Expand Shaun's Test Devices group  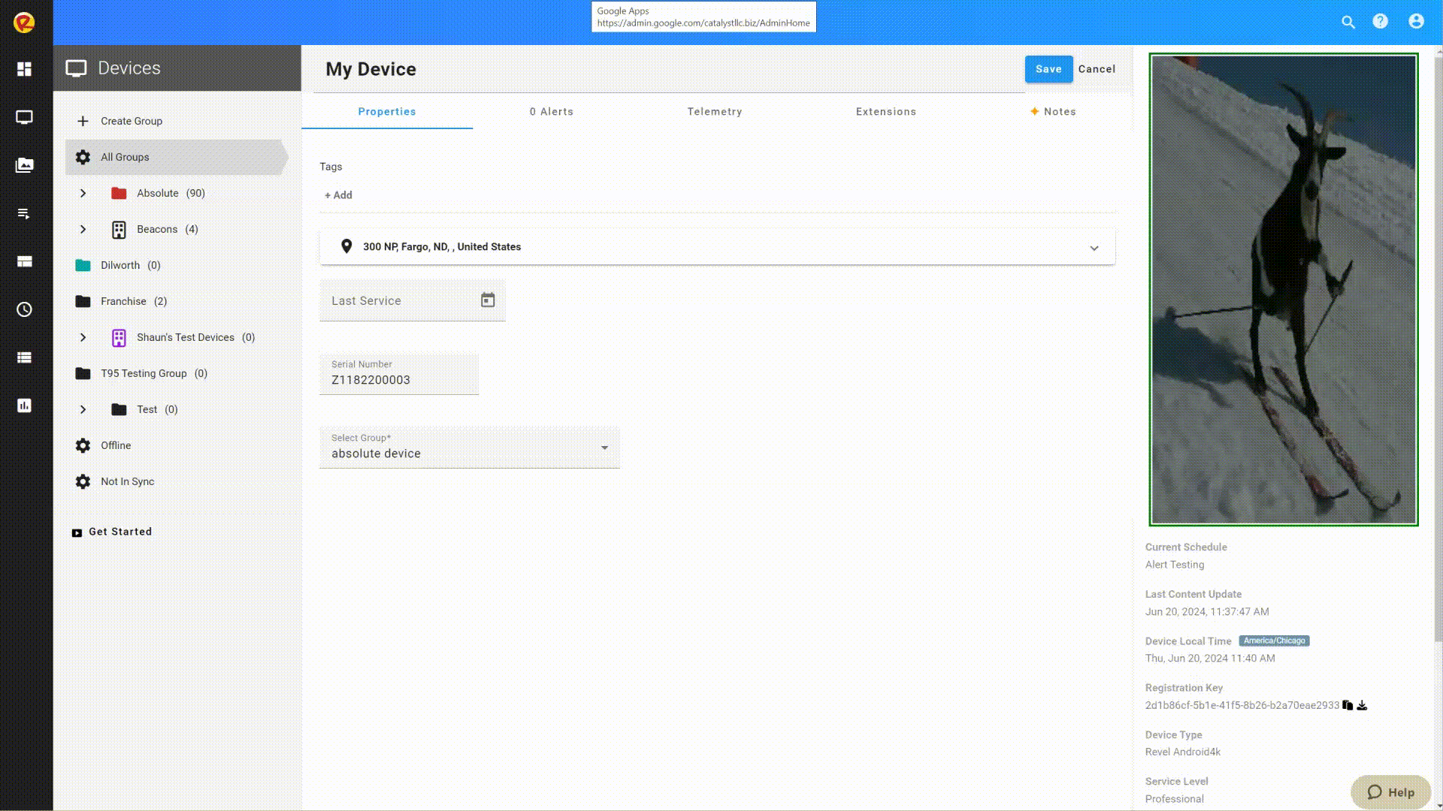click(83, 337)
